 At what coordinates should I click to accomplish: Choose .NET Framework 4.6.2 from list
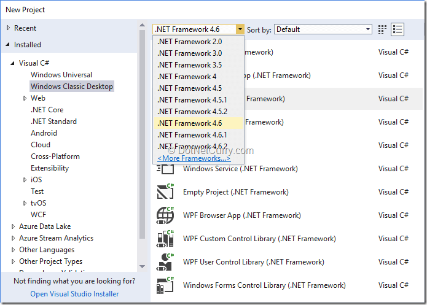[198, 147]
